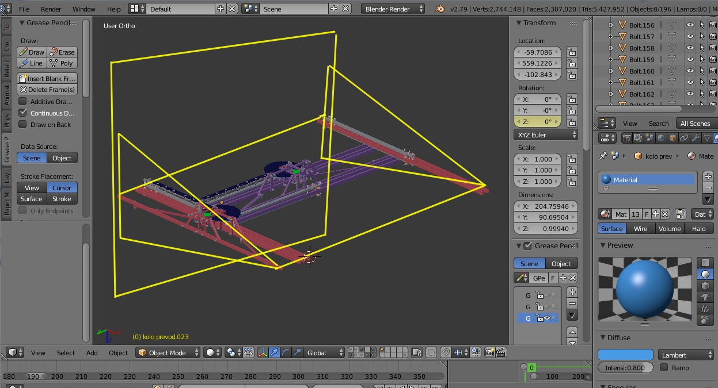Enable the rotate manipulator arc
The width and height of the screenshot is (718, 388).
(x=286, y=352)
